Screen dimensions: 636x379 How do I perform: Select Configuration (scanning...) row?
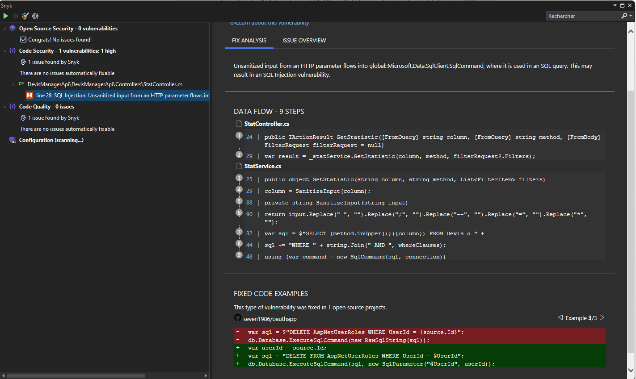tap(51, 140)
